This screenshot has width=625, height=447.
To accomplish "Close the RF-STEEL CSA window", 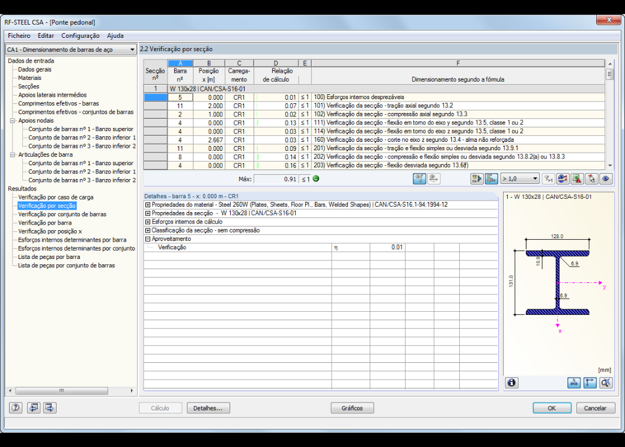I will point(609,20).
